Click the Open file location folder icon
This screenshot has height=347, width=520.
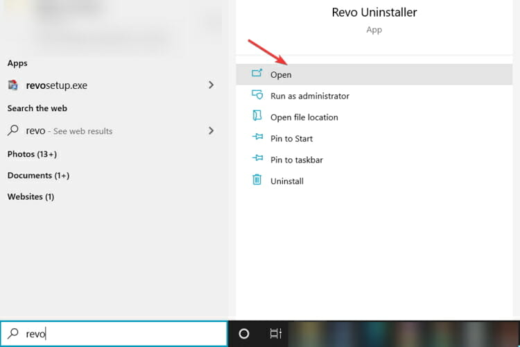tap(257, 116)
